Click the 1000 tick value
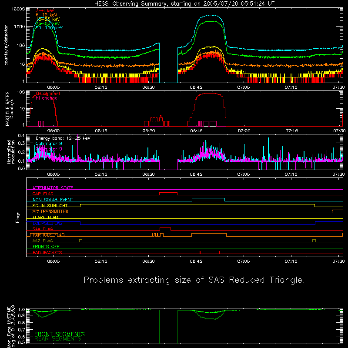 (x=20, y=27)
